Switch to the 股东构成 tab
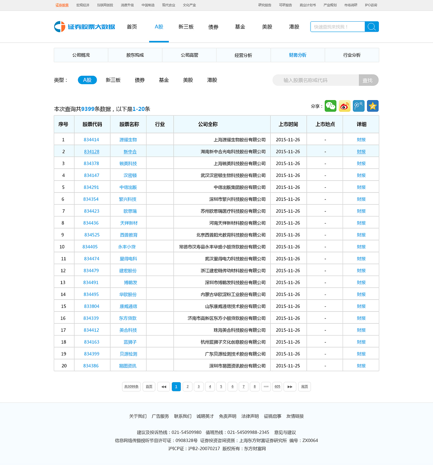 coord(135,55)
